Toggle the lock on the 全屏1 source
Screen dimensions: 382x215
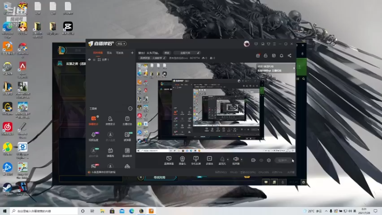(94, 60)
